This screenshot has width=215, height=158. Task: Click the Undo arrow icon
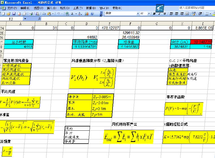coord(58,14)
